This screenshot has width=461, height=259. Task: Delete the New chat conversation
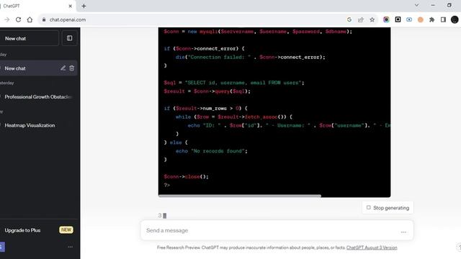(72, 68)
